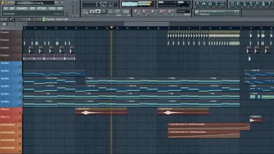Screen dimensions: 274x154
Task: Click the Play transport button
Action: (92, 12)
